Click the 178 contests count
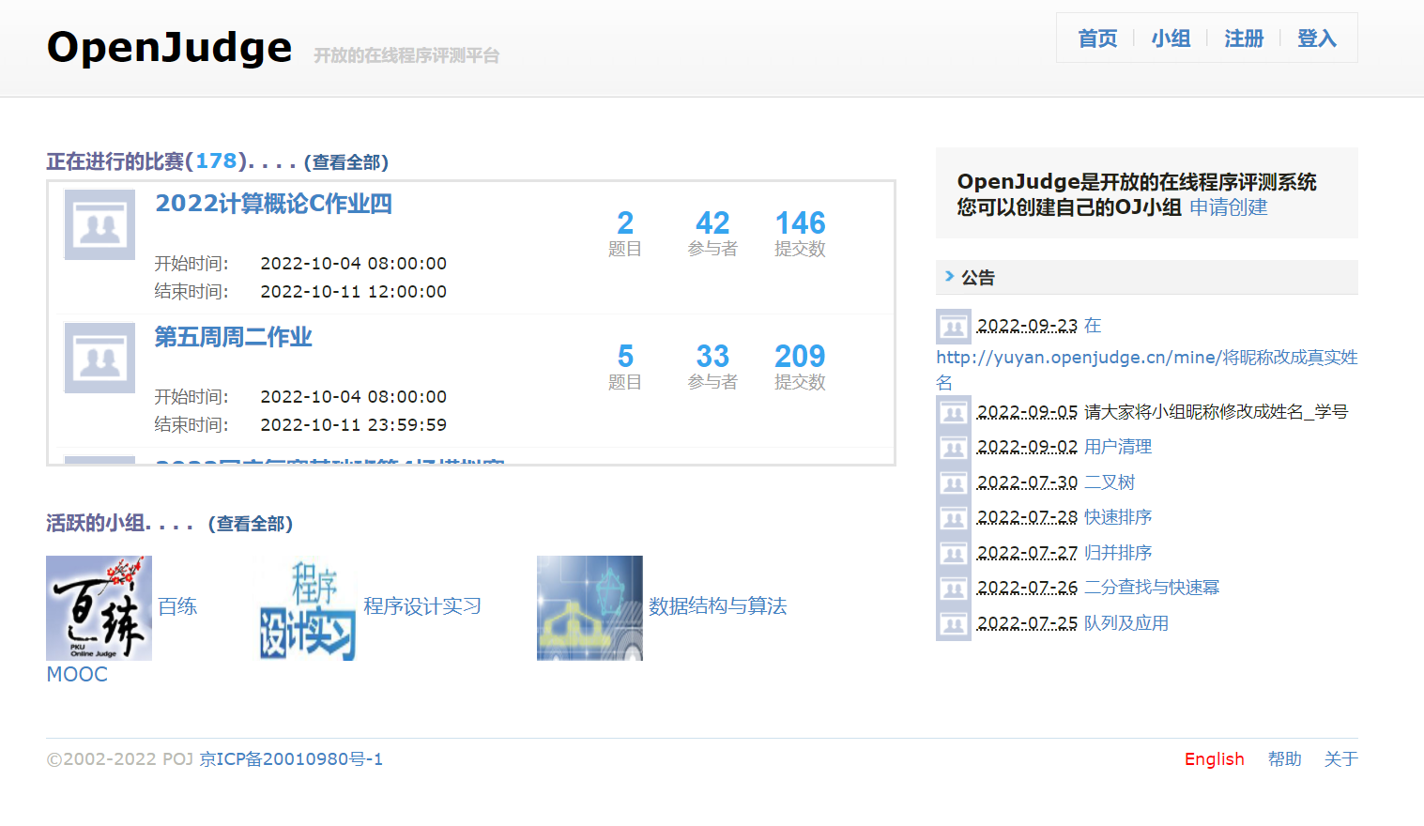The width and height of the screenshot is (1424, 826). click(x=216, y=161)
